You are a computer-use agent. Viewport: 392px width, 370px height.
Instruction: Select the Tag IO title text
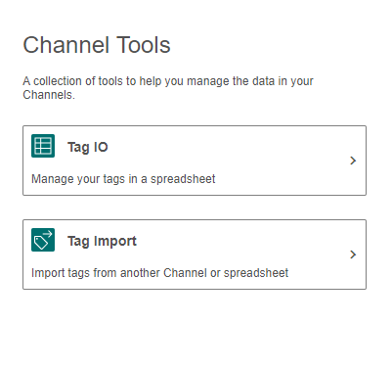[88, 147]
